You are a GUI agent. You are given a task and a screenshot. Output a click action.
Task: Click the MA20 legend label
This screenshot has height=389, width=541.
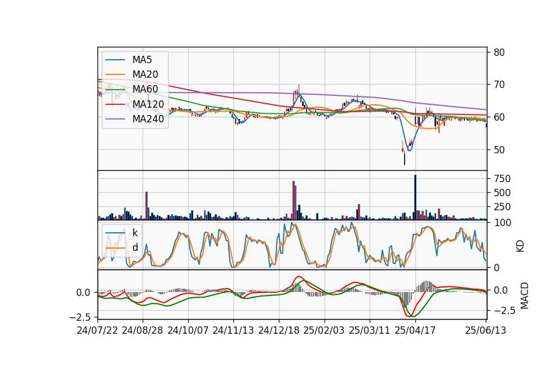click(145, 74)
